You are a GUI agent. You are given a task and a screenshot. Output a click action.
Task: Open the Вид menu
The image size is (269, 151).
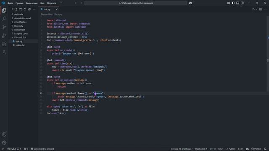point(42,3)
